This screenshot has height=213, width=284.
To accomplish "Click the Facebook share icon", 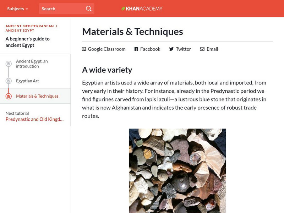I will pyautogui.click(x=136, y=49).
